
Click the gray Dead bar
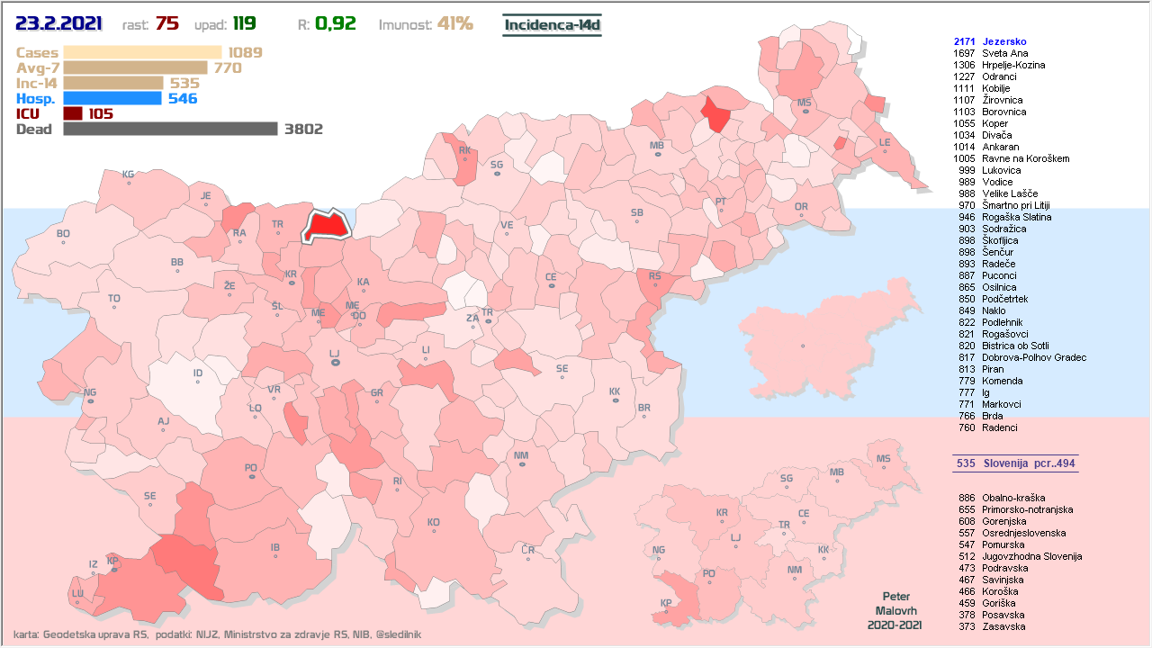170,129
